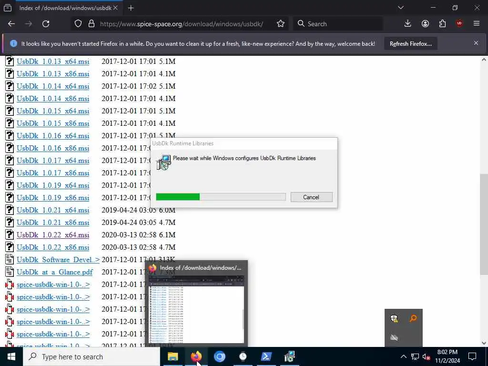Collapse the hidden tray icons chevron
Viewport: 488px width, 366px height.
pyautogui.click(x=403, y=356)
